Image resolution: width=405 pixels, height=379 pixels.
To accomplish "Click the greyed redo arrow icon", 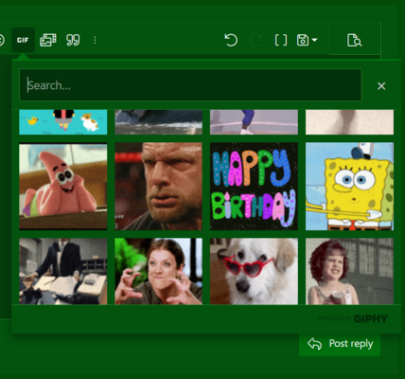I will click(x=255, y=40).
